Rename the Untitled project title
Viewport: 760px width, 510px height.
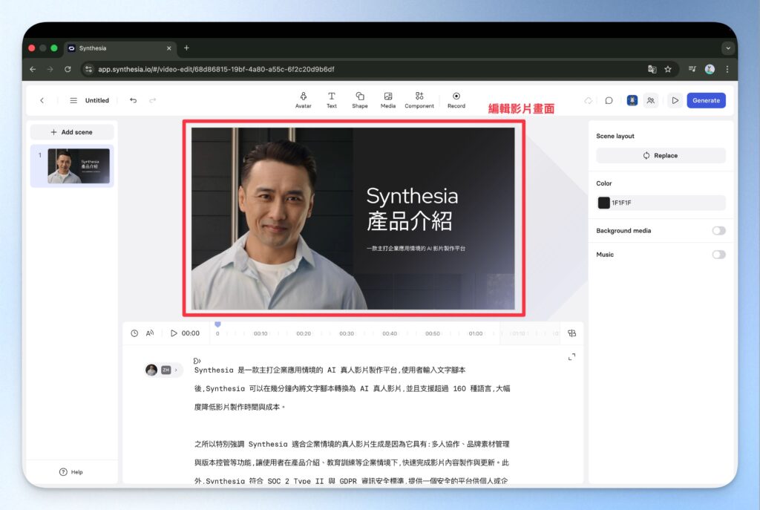point(96,99)
